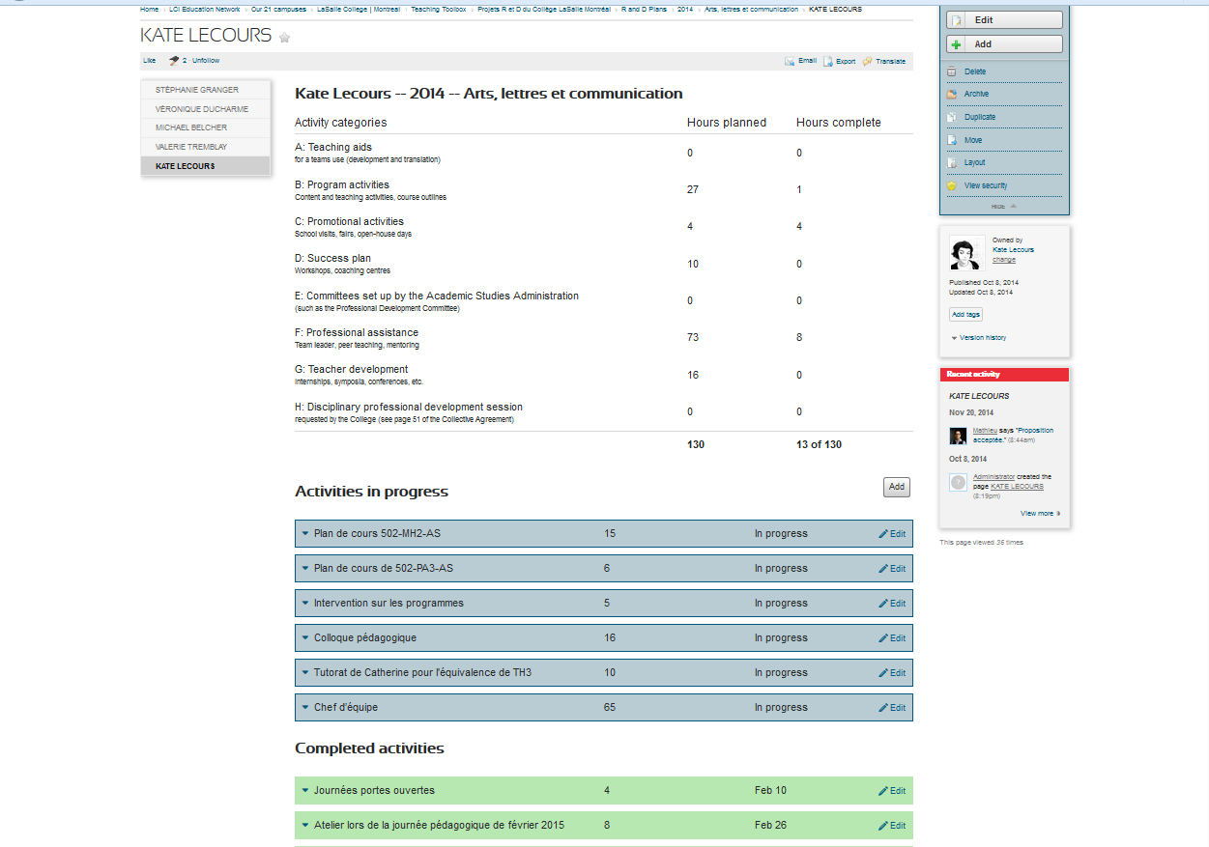The height and width of the screenshot is (847, 1209).
Task: Expand the Plan de cours de 502-PA3-AS arrow
Action: coord(305,568)
